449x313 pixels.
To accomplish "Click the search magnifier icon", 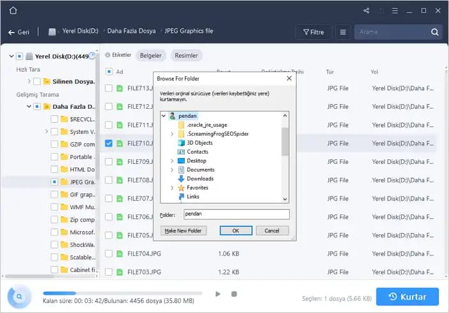I will 435,32.
